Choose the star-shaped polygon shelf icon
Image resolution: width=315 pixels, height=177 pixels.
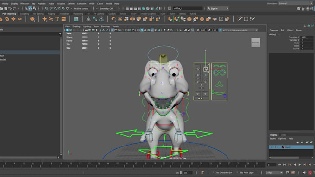coord(44,19)
